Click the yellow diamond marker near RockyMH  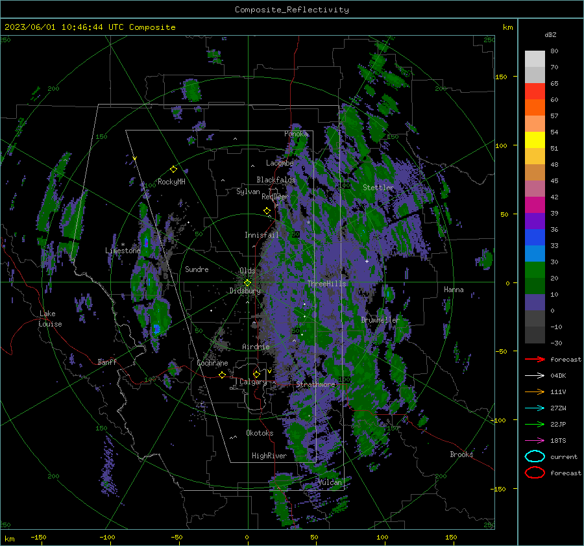pyautogui.click(x=173, y=169)
